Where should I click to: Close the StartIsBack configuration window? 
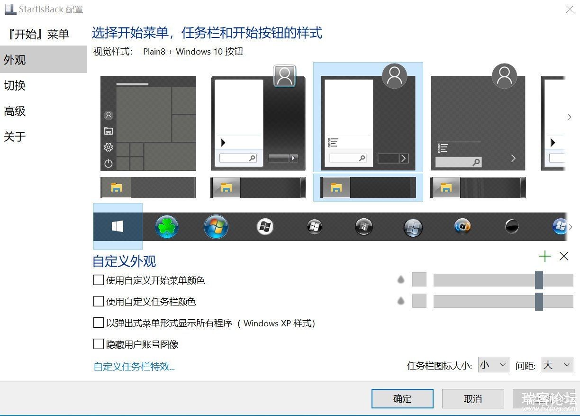[570, 9]
